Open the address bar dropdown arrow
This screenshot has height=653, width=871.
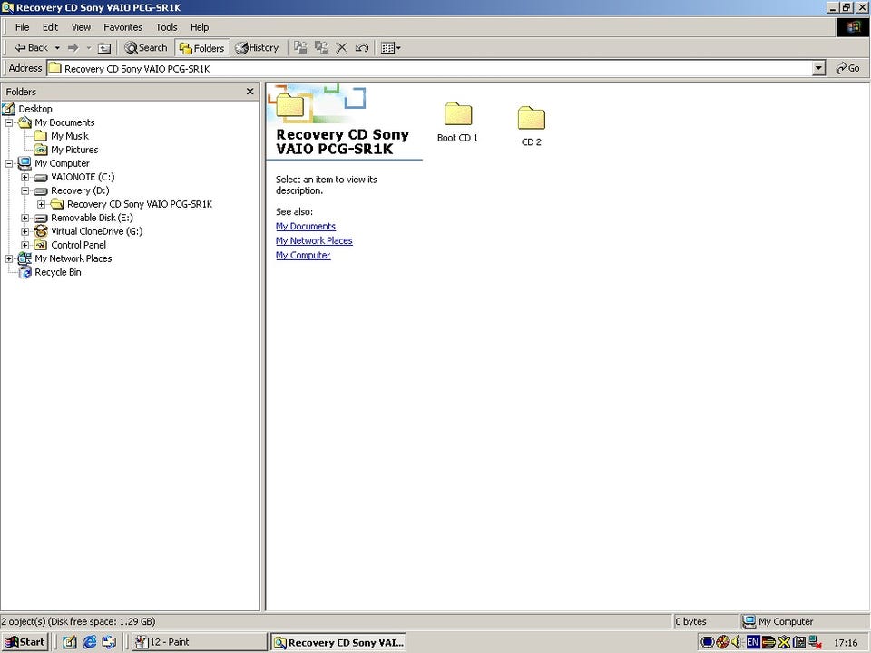[x=818, y=68]
